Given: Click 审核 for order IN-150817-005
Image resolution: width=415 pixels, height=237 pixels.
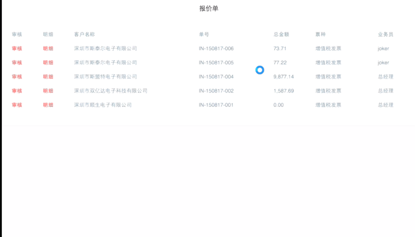Looking at the screenshot, I should pos(17,62).
